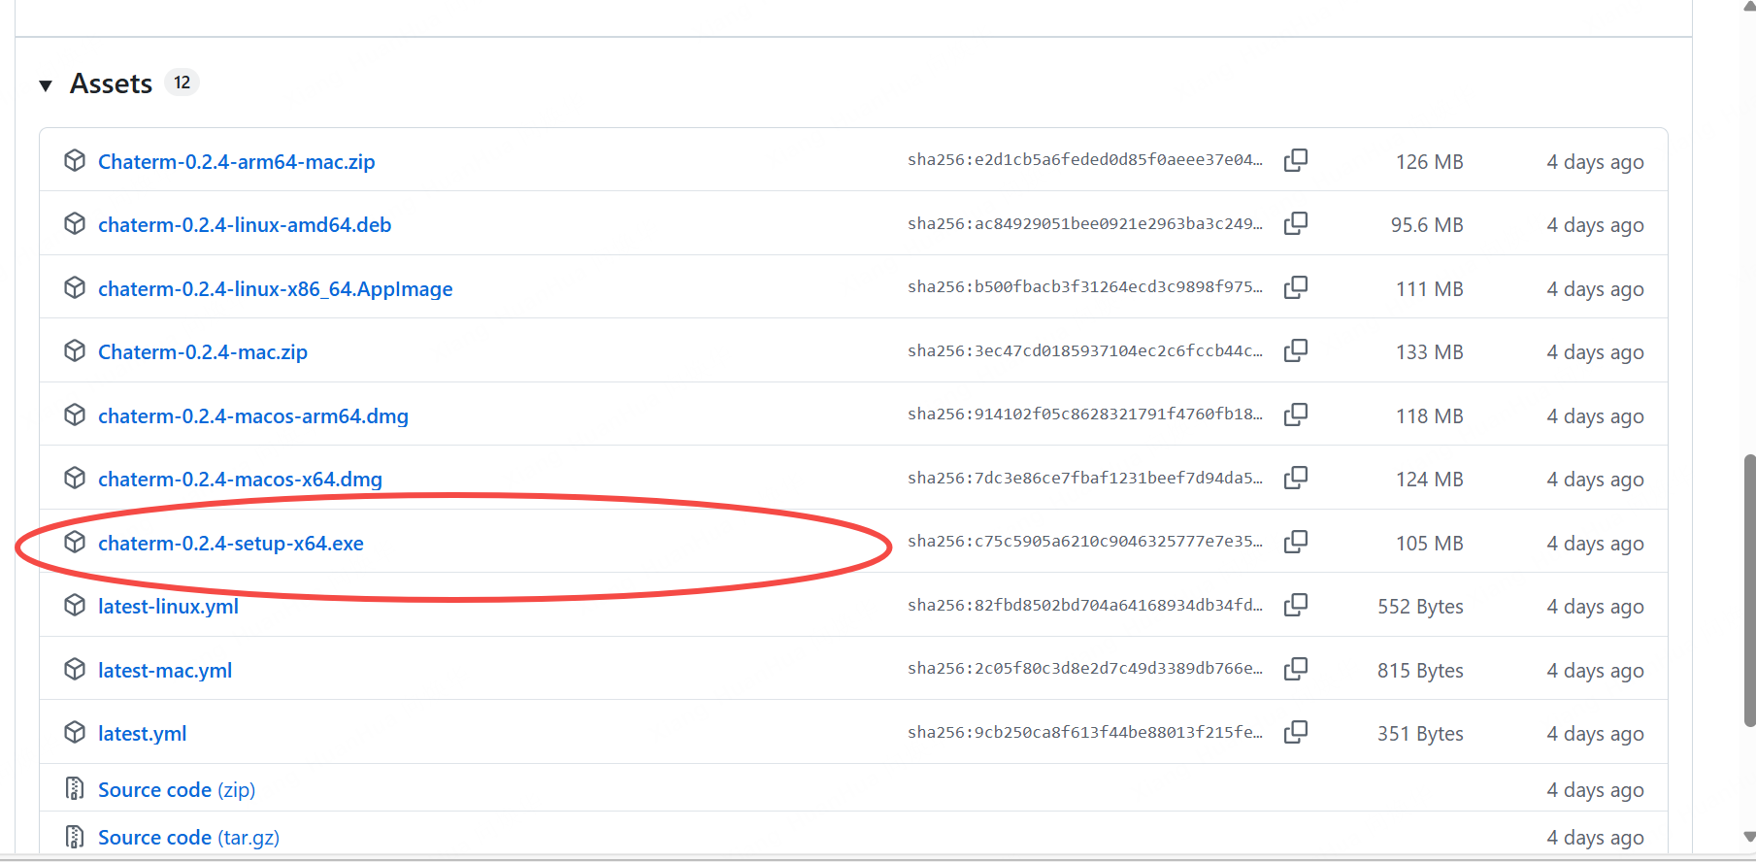
Task: Click the 124 MB file size
Action: click(1430, 480)
